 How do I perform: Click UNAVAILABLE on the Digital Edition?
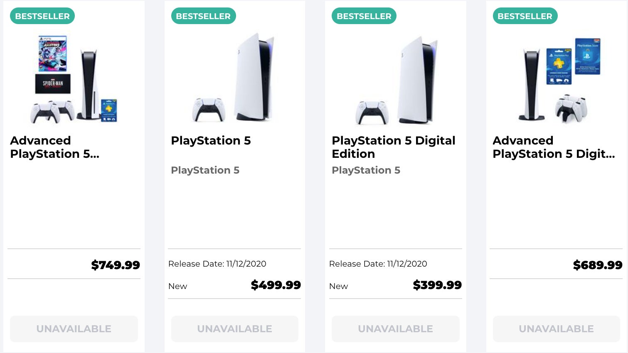click(x=395, y=328)
